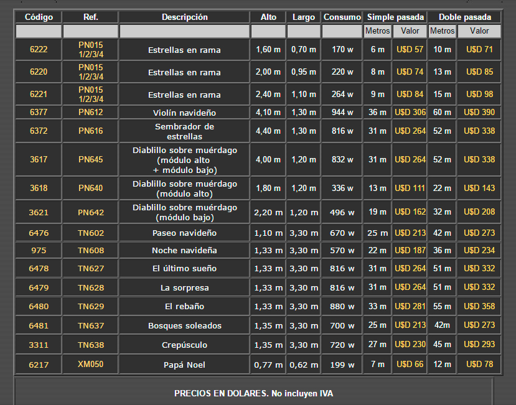Click the 'PRECIOS EN DOLARES' footer note

(253, 394)
